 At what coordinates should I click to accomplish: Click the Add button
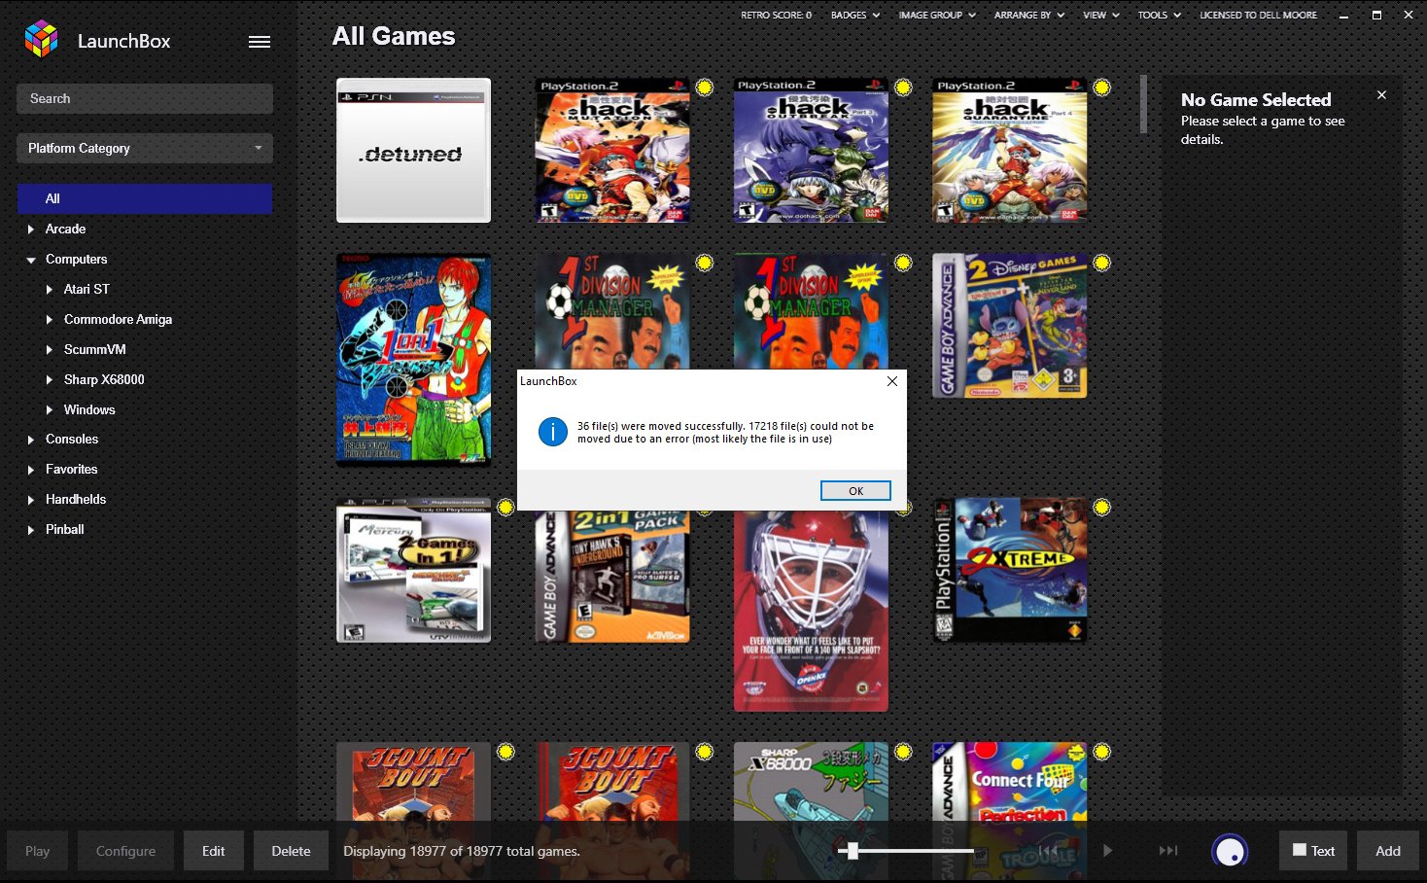1388,851
